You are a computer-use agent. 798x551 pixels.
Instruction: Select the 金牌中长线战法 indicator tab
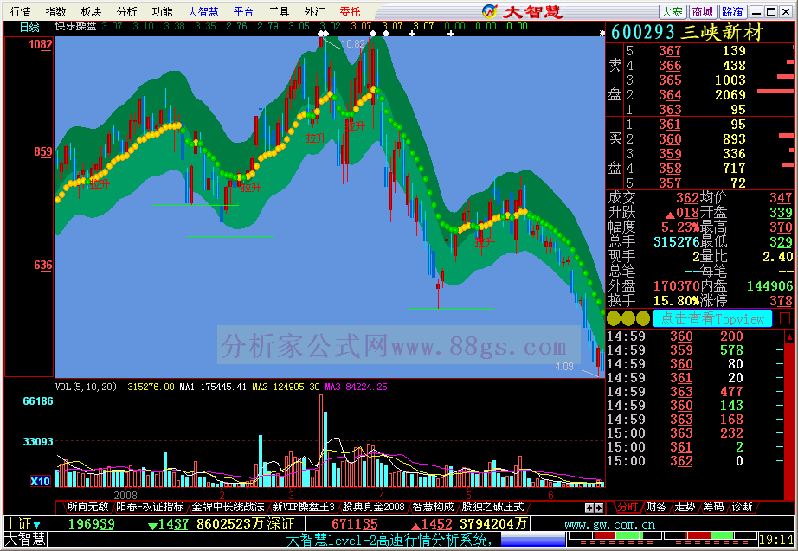coord(228,507)
